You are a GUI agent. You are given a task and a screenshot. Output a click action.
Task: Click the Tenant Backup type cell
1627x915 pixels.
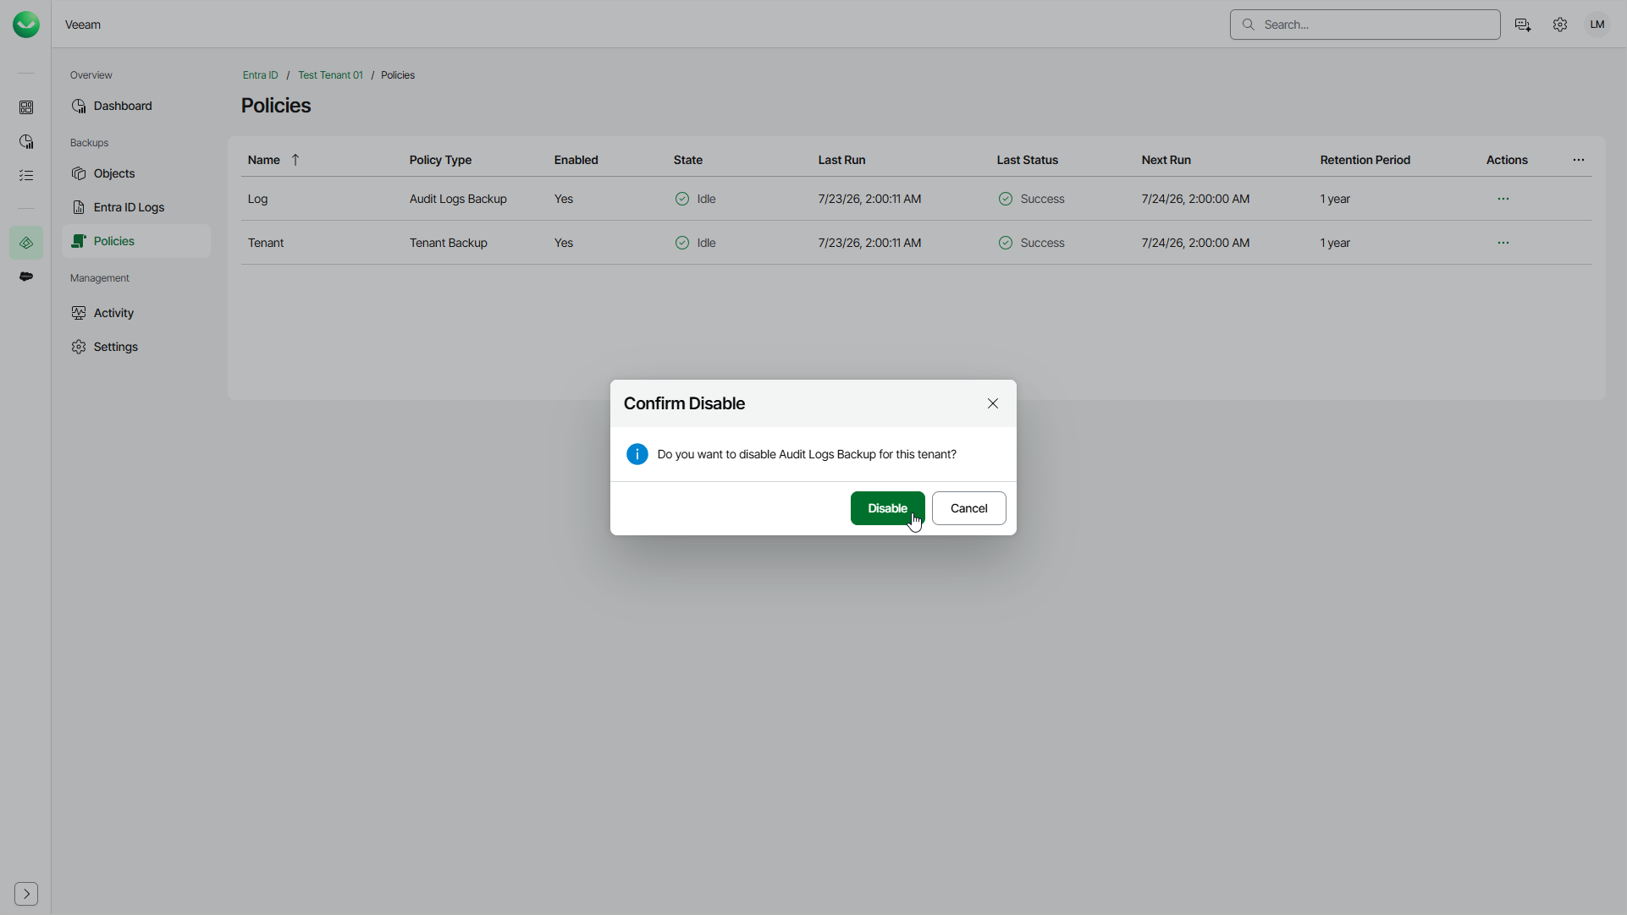tap(448, 243)
